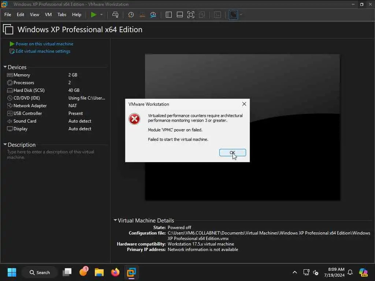Click OK in the VMware error dialog

point(233,153)
